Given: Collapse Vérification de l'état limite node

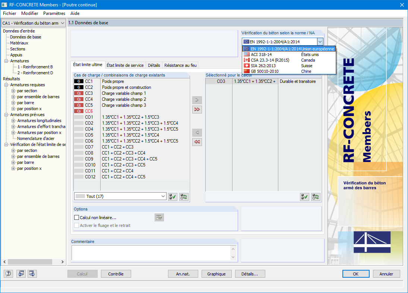Looking at the screenshot, I should tap(6, 145).
